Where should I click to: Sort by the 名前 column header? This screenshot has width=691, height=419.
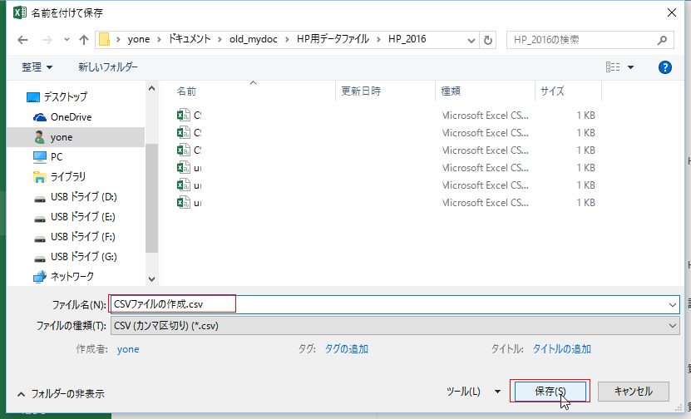pyautogui.click(x=186, y=91)
